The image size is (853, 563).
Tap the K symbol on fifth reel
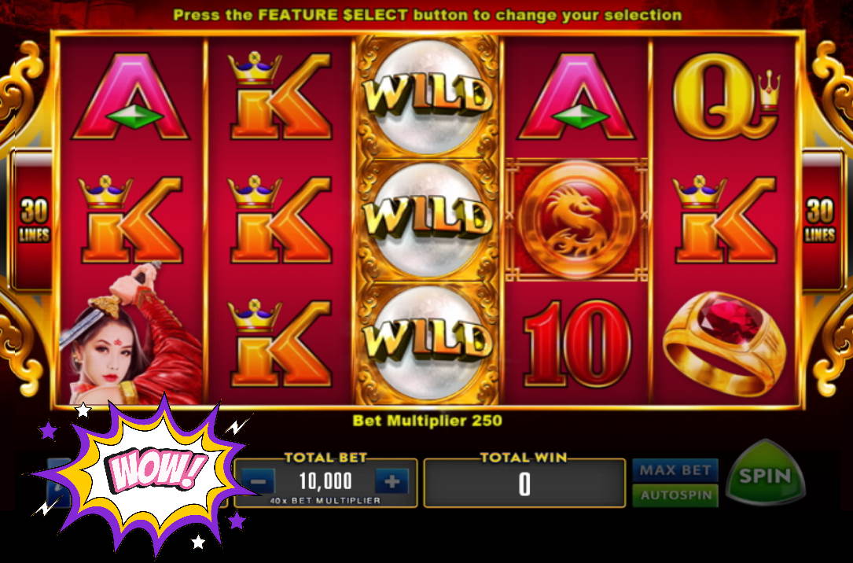point(725,219)
